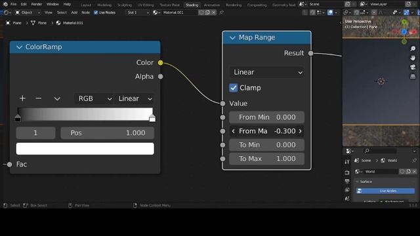The image size is (420, 236).
Task: Open the Scene browse icon in top bar
Action: click(303, 5)
